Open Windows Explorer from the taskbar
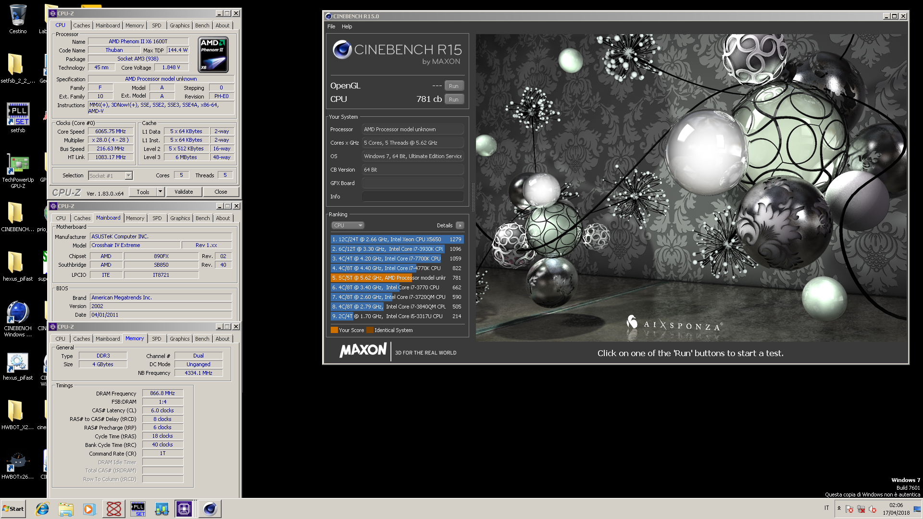 (66, 509)
